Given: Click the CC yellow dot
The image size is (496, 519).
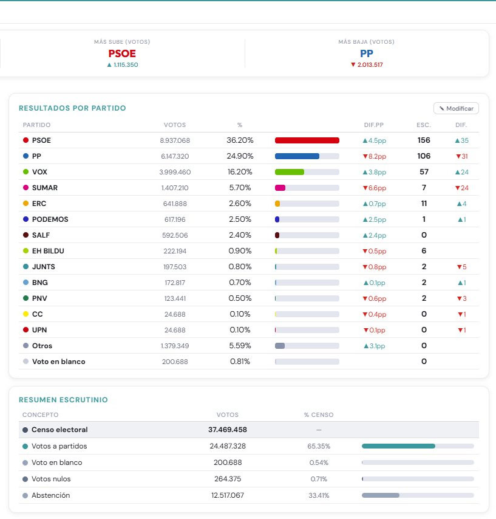Looking at the screenshot, I should pos(25,314).
